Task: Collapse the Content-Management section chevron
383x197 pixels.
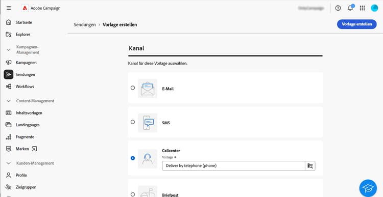Action: 9,101
